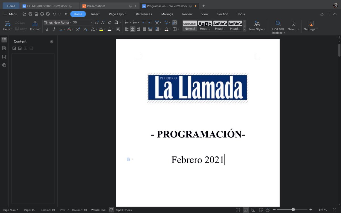Open a new tab with plus button
This screenshot has height=213, width=341.
(203, 6)
